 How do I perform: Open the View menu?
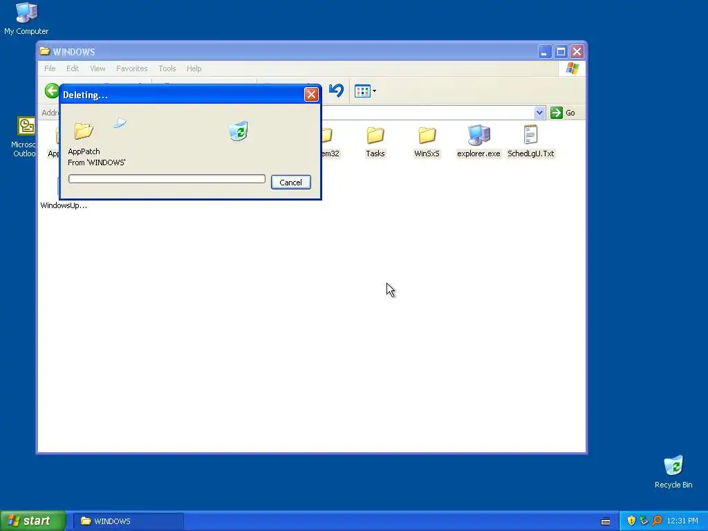[97, 68]
